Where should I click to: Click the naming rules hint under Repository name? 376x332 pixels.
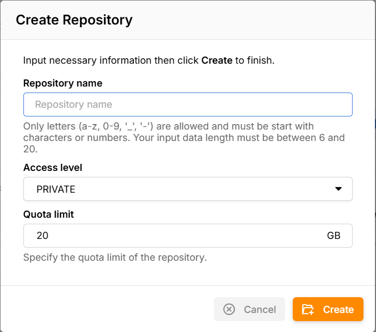pos(184,138)
